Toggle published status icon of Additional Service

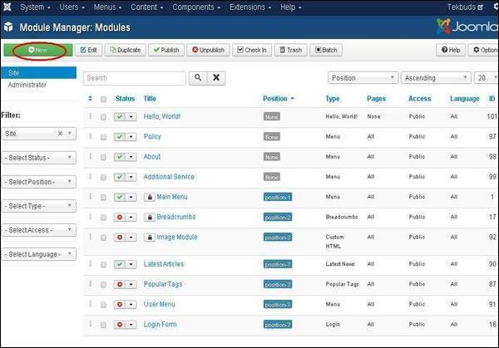pyautogui.click(x=120, y=177)
